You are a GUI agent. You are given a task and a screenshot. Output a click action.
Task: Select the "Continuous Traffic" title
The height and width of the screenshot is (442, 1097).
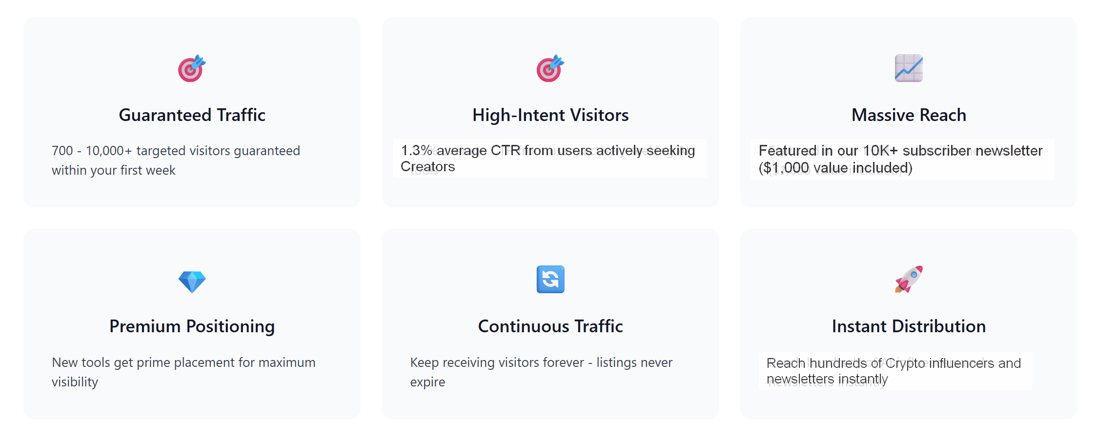[x=550, y=326]
